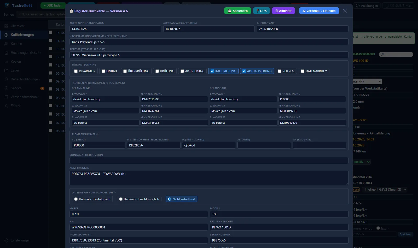
Task: Click the document icon next to Register-Buchkarte title
Action: click(x=71, y=11)
